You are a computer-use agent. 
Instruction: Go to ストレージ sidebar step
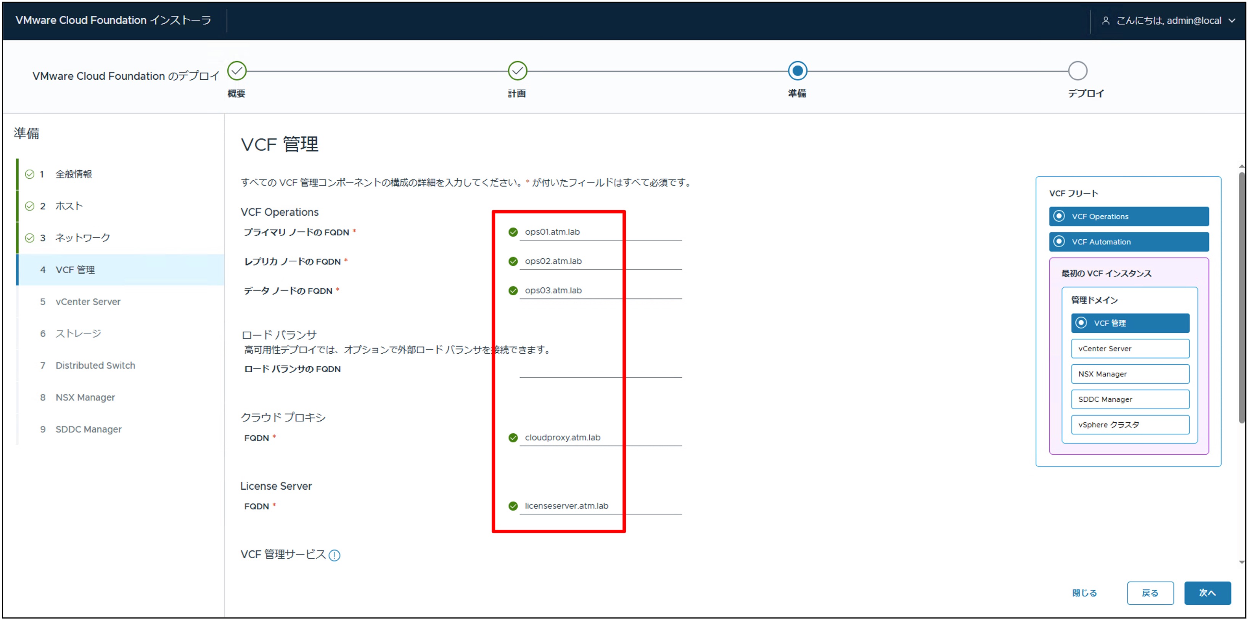click(x=120, y=333)
